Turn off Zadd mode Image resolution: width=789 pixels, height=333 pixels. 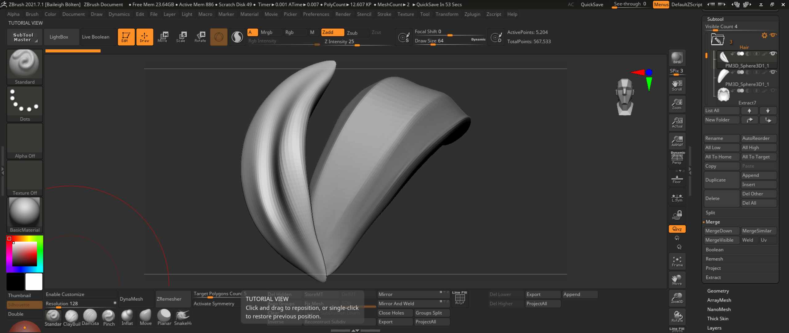tap(332, 32)
